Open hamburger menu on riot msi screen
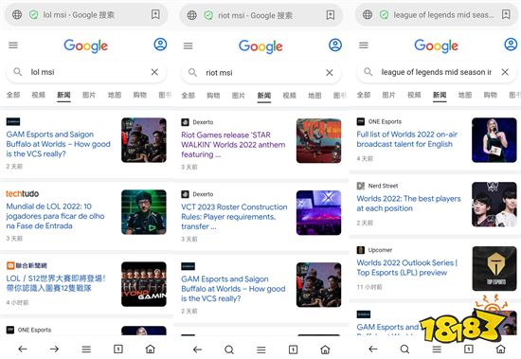Screen dimensions: 521x359 tap(189, 45)
